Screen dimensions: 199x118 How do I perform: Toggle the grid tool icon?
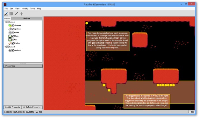tap(11, 14)
